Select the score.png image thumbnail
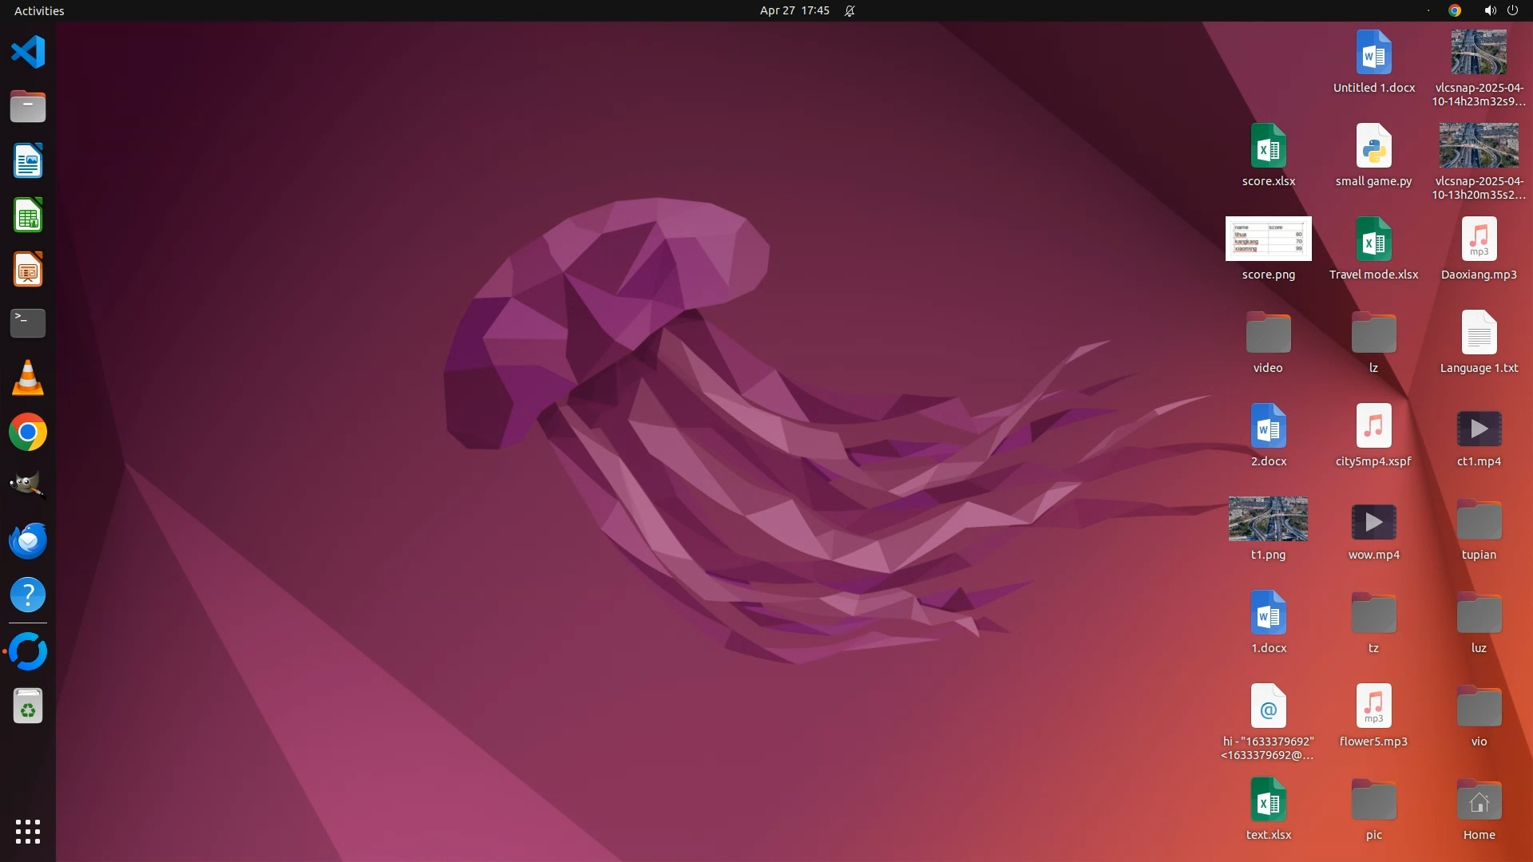Image resolution: width=1533 pixels, height=862 pixels. coord(1268,239)
